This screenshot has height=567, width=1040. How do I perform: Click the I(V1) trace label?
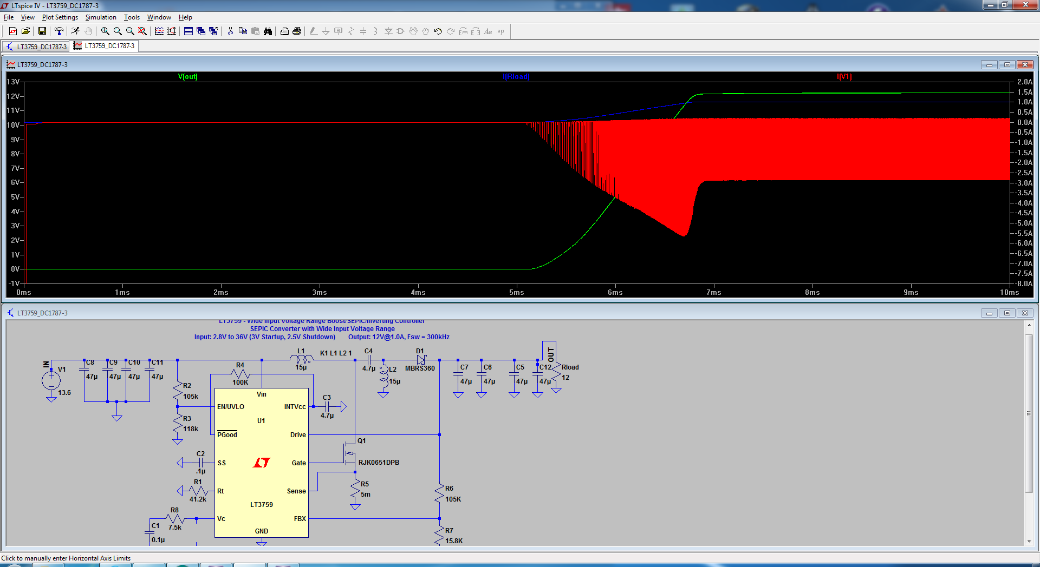click(844, 77)
